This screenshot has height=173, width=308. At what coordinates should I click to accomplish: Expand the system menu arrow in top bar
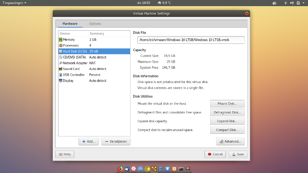tap(303, 3)
